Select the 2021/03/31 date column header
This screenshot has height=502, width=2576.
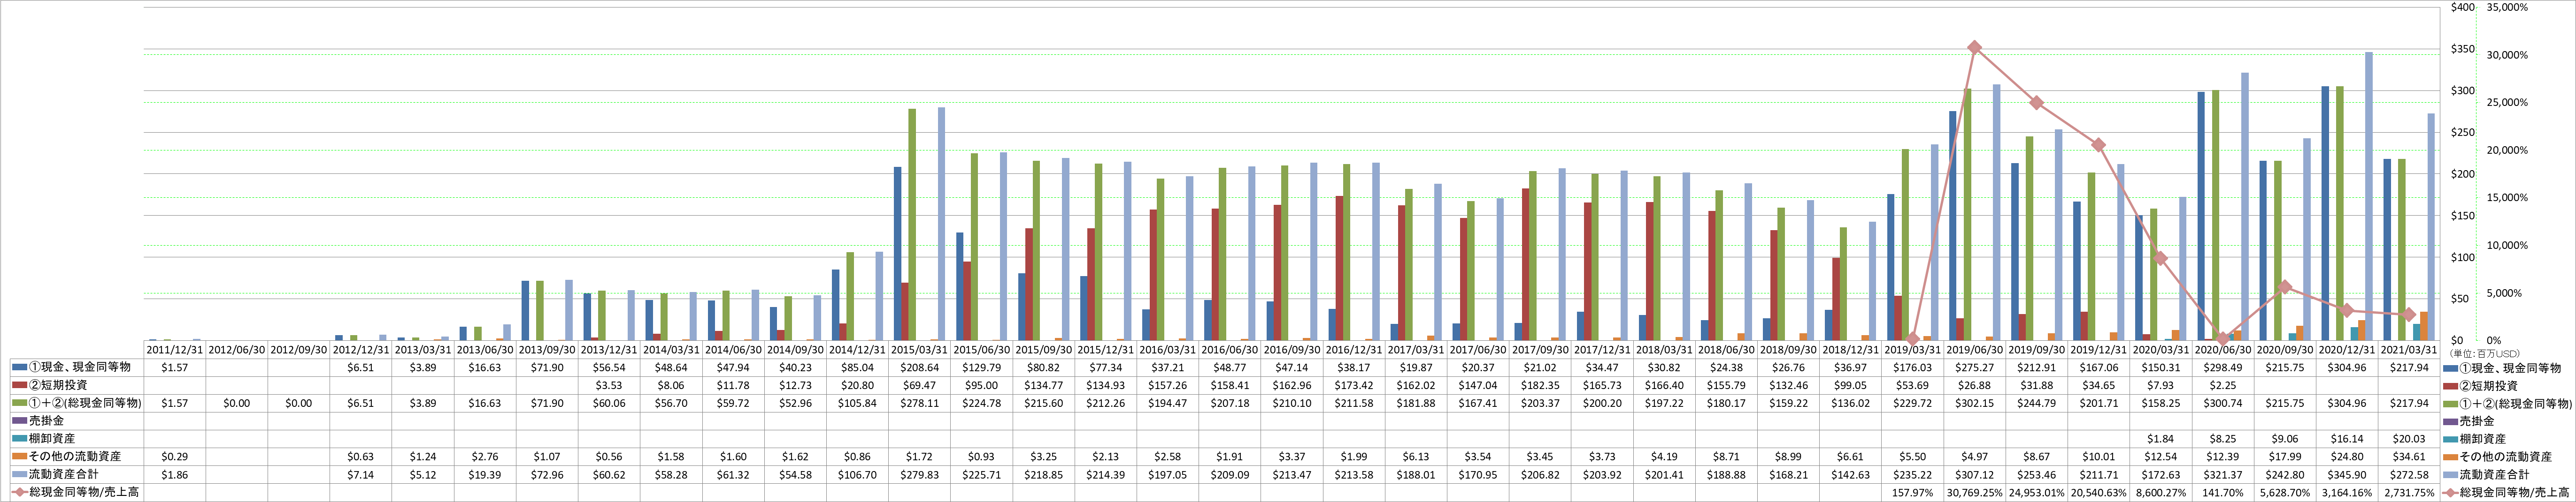pos(2409,350)
